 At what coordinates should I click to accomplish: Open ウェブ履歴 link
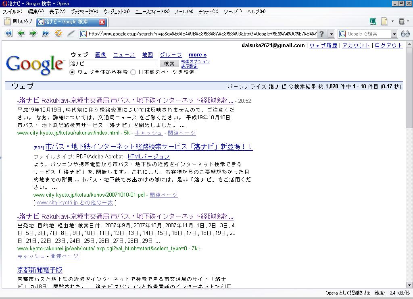[323, 45]
